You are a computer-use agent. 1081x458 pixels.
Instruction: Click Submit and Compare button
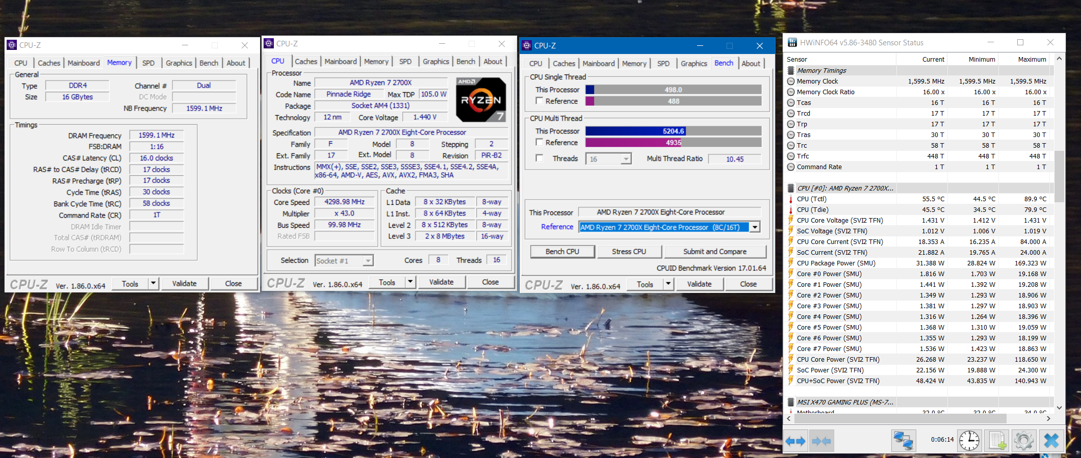coord(715,252)
